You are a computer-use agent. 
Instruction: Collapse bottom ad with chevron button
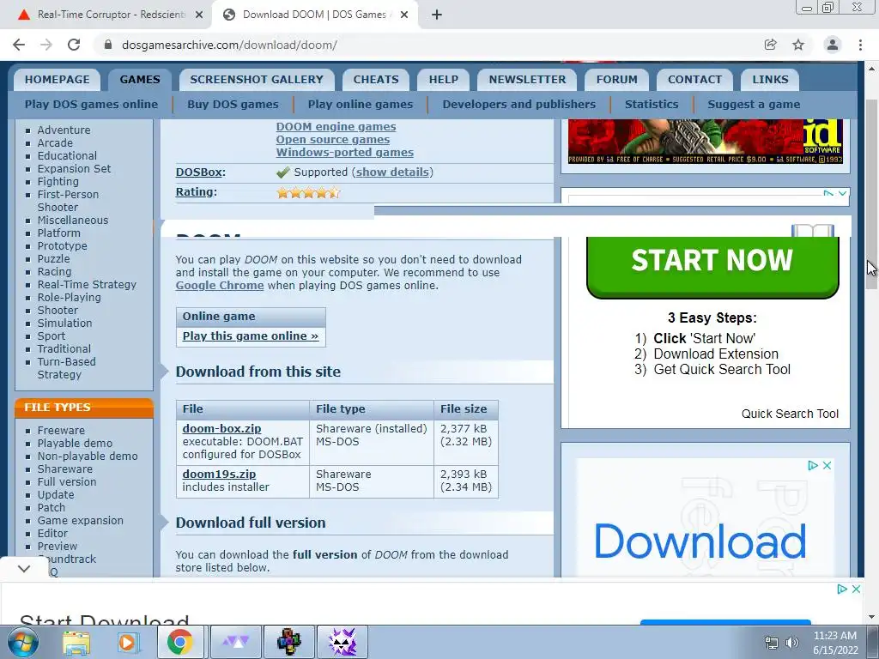click(x=23, y=569)
